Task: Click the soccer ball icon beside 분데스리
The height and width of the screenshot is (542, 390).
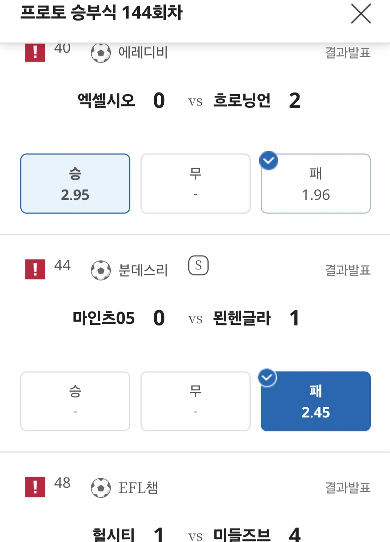Action: point(101,270)
